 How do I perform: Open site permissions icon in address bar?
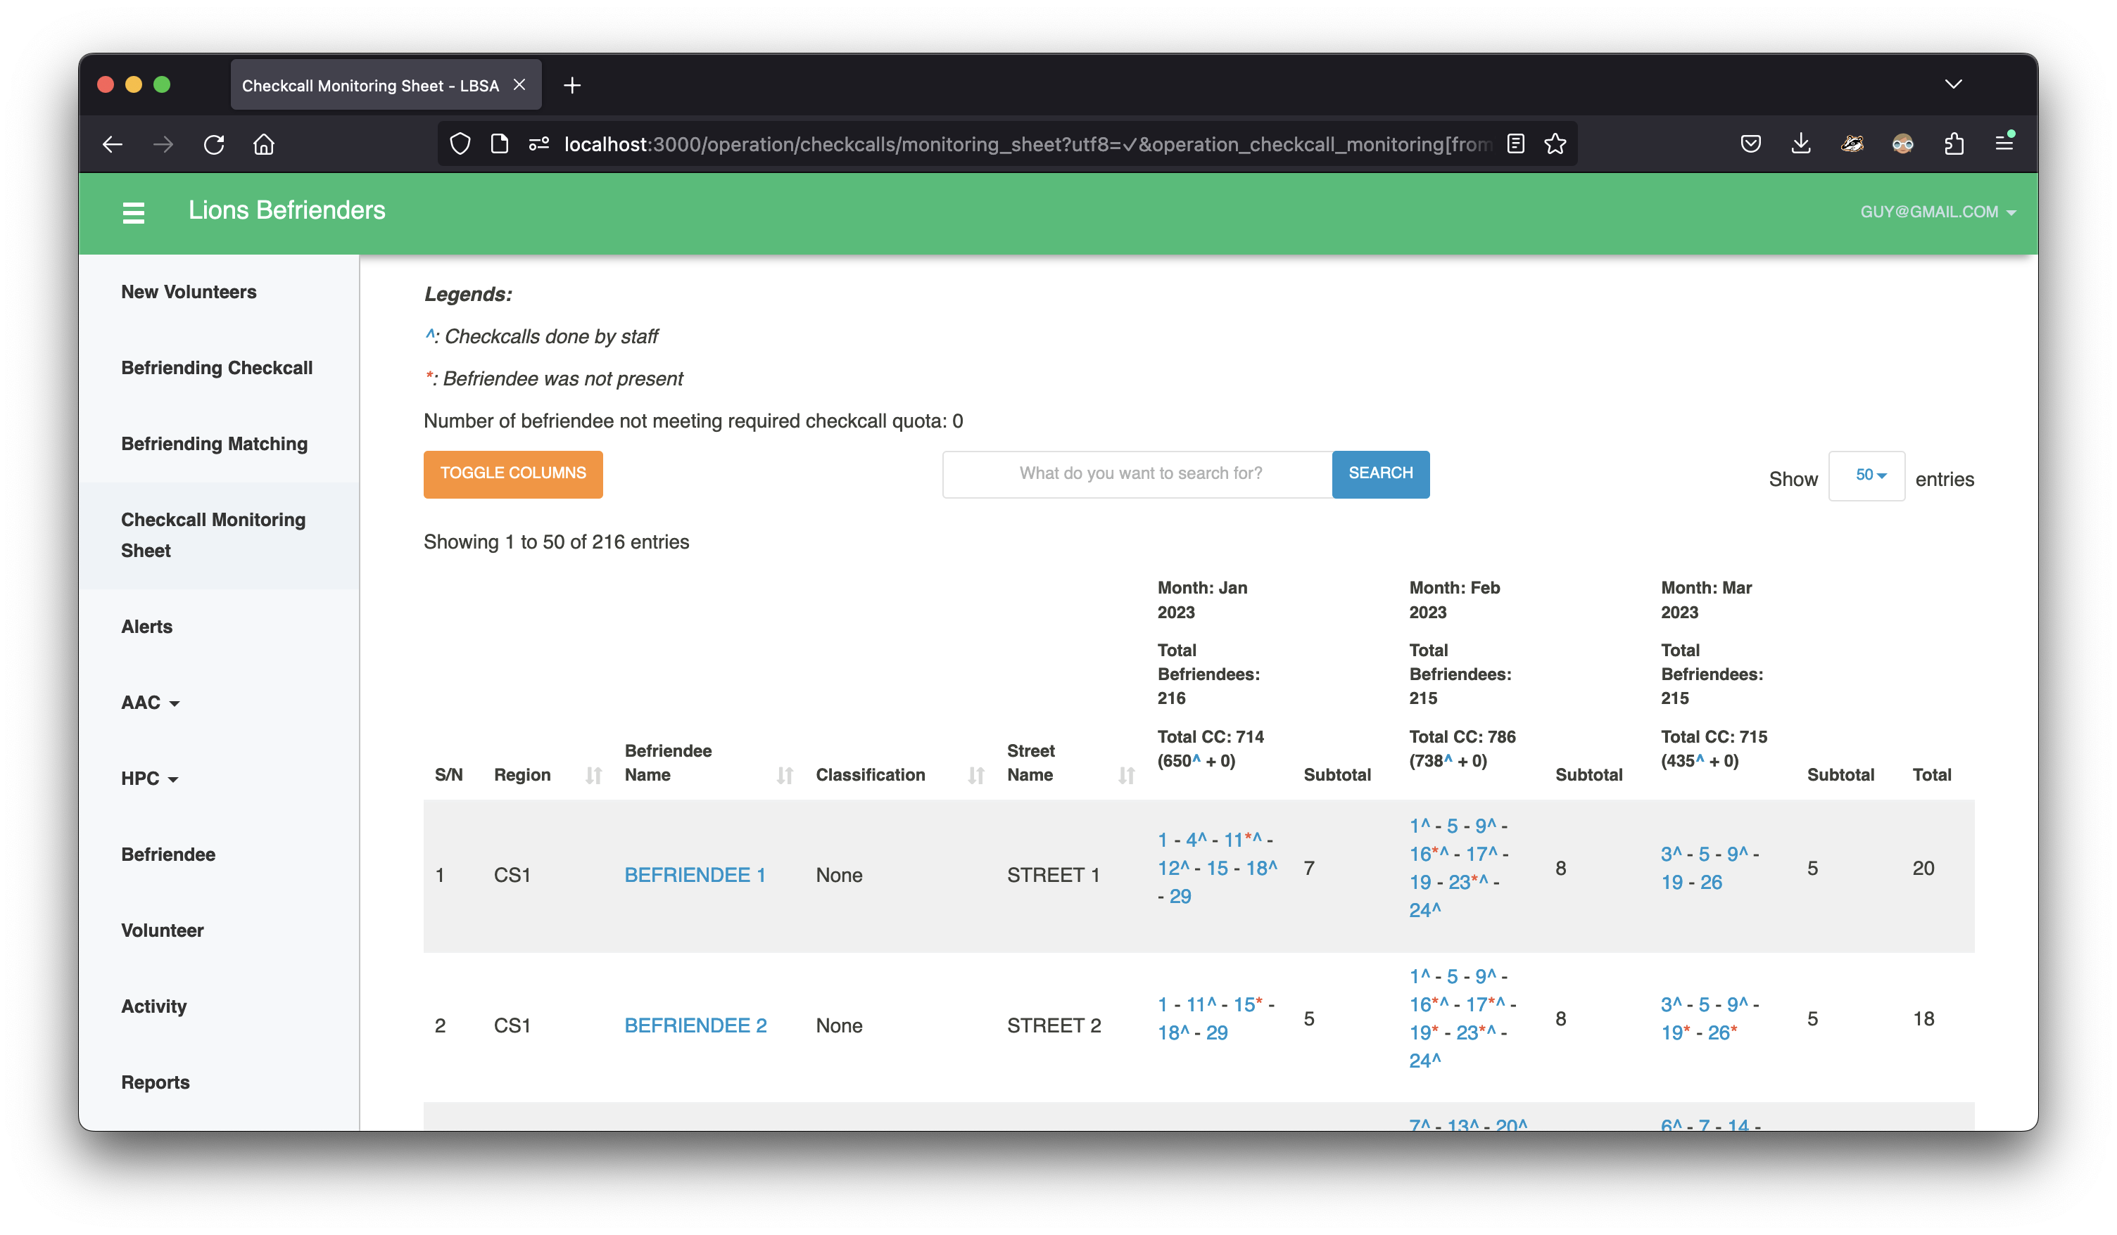[x=538, y=144]
